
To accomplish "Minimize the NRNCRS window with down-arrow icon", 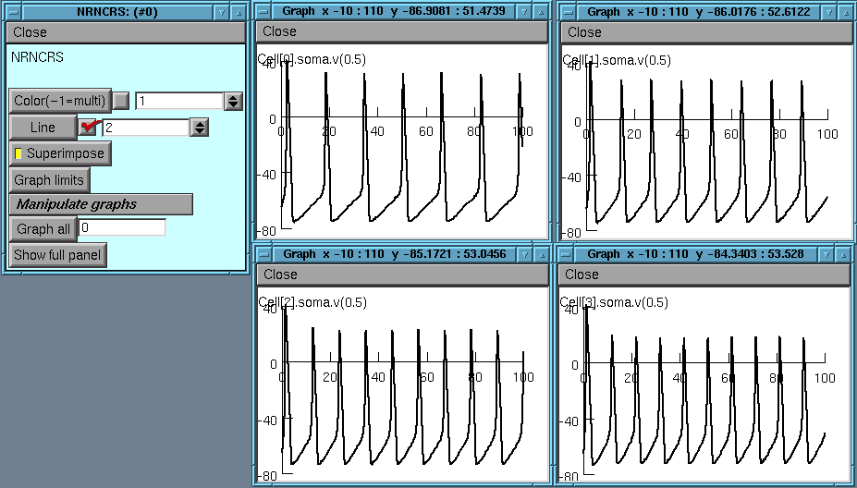I will point(221,12).
